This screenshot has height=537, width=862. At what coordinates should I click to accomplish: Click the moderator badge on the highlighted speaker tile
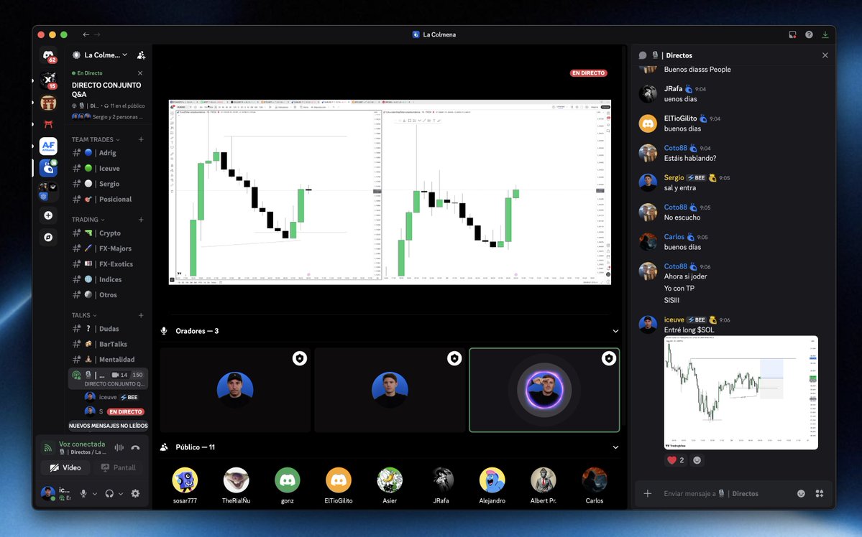(x=608, y=358)
